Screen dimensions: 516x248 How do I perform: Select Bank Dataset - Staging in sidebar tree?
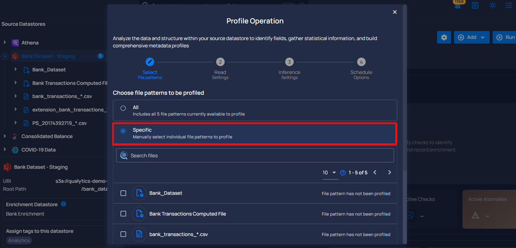48,56
